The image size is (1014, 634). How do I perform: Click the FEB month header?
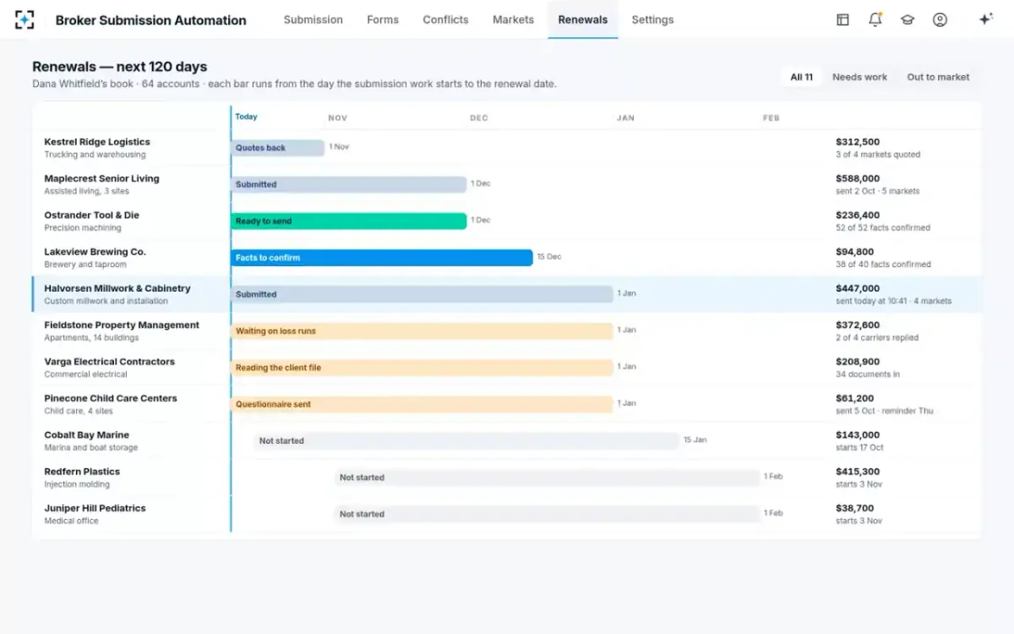(771, 118)
